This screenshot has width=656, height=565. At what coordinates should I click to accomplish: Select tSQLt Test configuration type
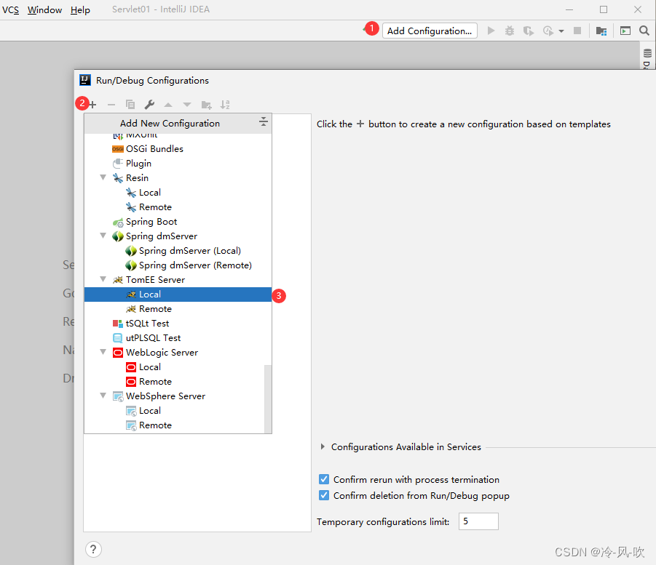point(178,324)
